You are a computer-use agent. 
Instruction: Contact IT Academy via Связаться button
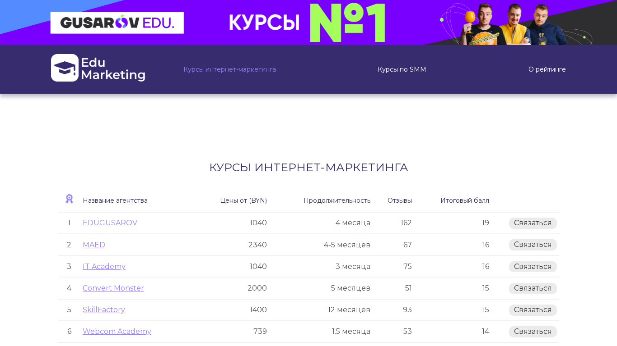[x=533, y=267]
